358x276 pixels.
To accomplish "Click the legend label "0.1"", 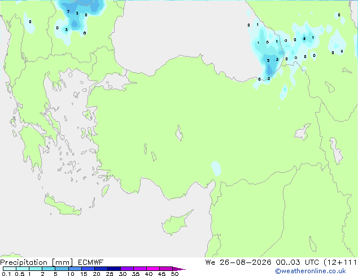I will (x=6, y=274).
